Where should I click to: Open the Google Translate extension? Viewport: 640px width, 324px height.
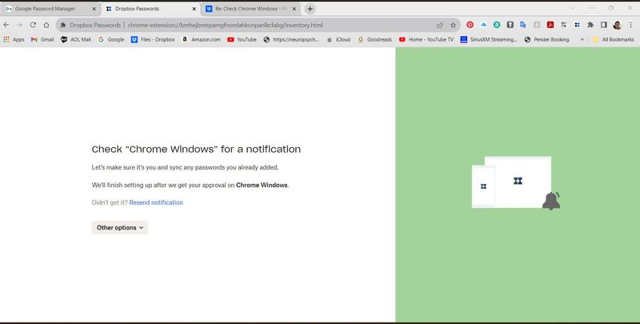click(x=523, y=25)
